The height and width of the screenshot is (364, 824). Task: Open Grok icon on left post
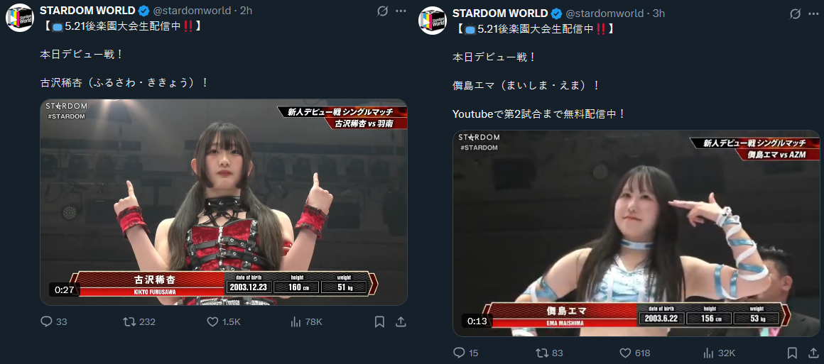click(383, 11)
